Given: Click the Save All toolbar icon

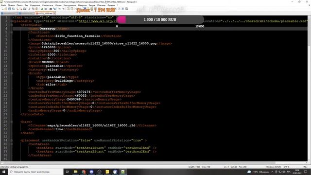Looking at the screenshot, I should [13, 9].
